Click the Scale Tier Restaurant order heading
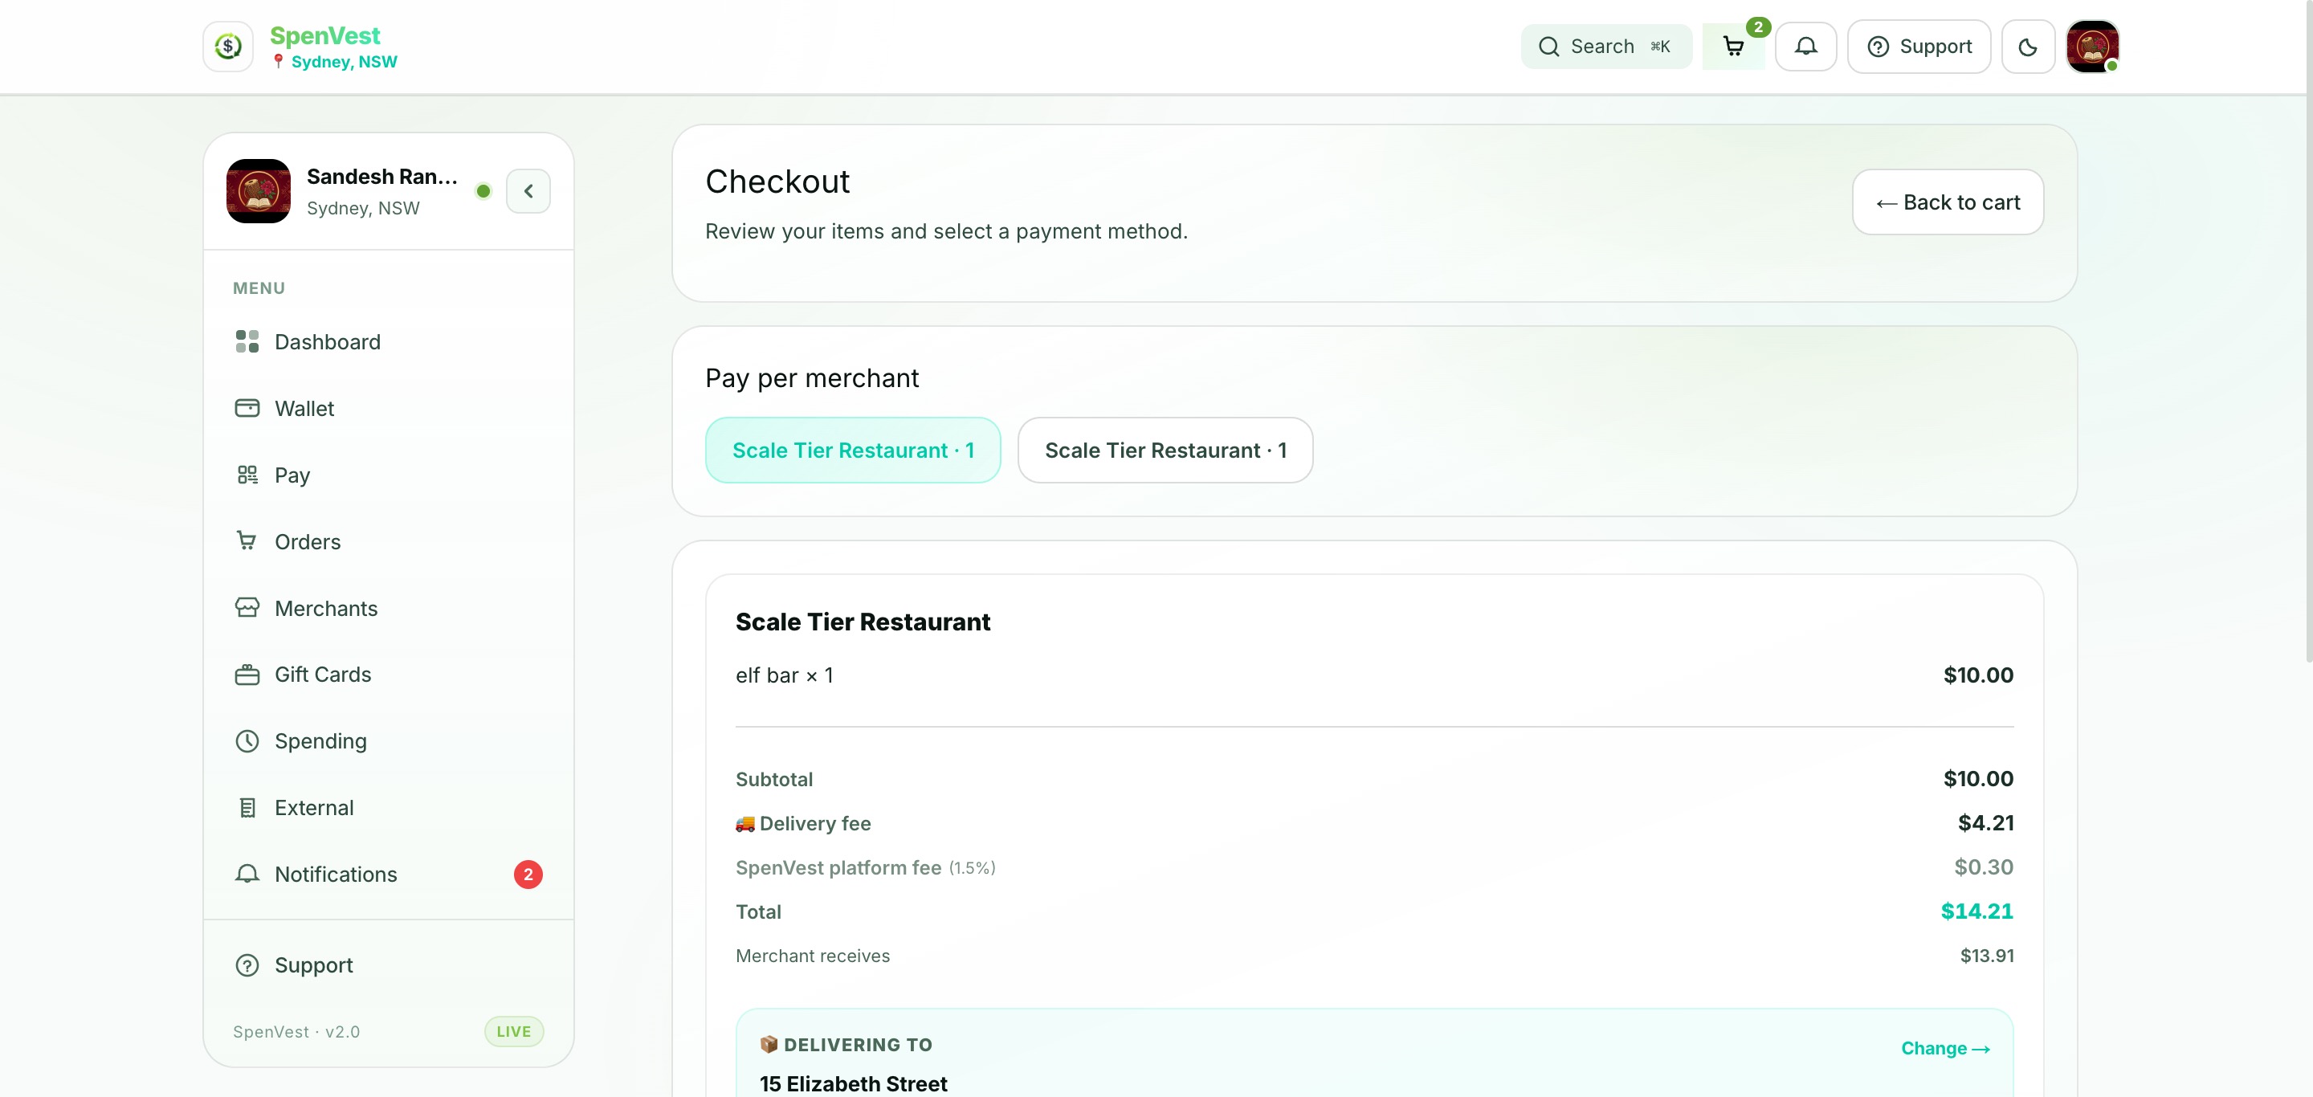Viewport: 2313px width, 1097px height. (x=863, y=622)
